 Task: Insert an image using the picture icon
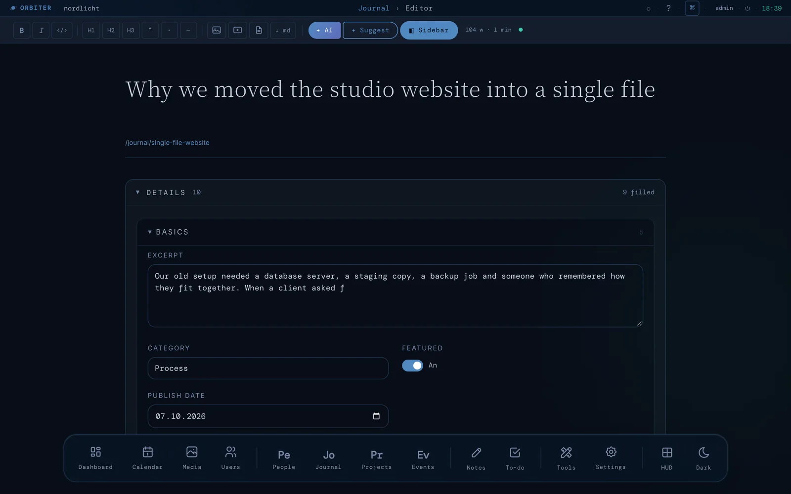point(217,30)
